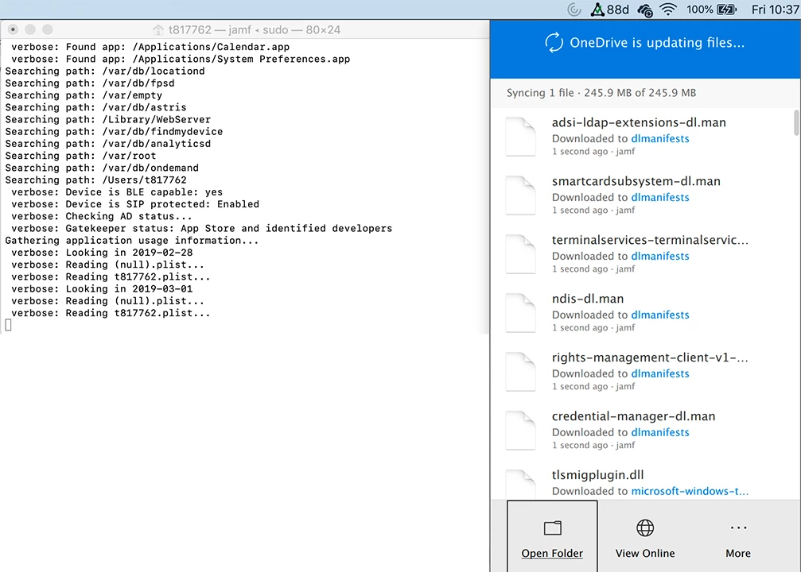Click the OneDrive file list scrollbar
The width and height of the screenshot is (801, 572).
tap(796, 122)
